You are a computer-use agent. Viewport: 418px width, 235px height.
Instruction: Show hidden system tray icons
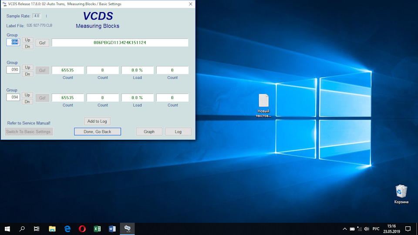pos(345,229)
